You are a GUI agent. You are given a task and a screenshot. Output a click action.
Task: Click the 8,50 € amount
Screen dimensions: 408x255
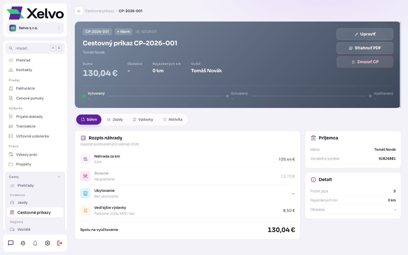tap(289, 211)
